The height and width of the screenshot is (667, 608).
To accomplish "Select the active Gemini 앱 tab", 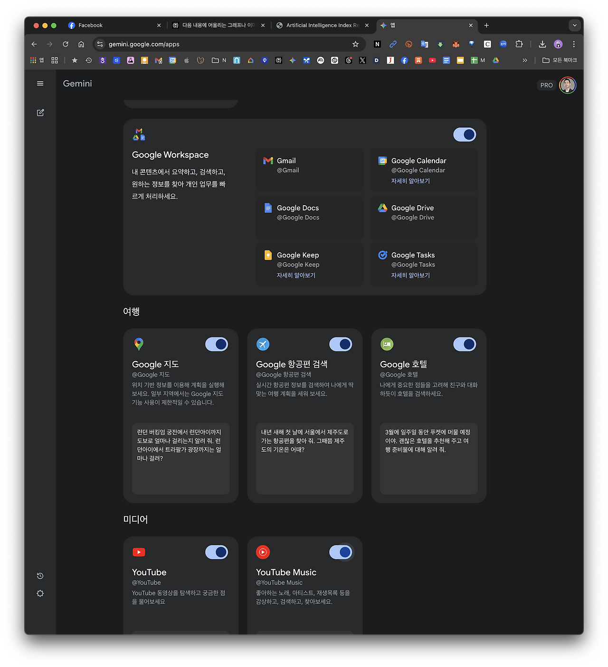I will pyautogui.click(x=427, y=25).
